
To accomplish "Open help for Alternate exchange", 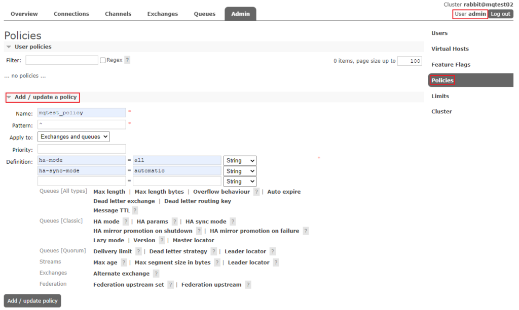I will coord(156,274).
